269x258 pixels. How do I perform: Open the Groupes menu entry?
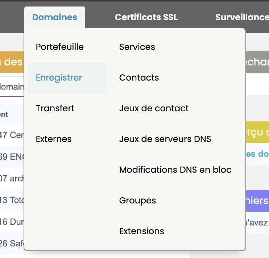pos(137,201)
